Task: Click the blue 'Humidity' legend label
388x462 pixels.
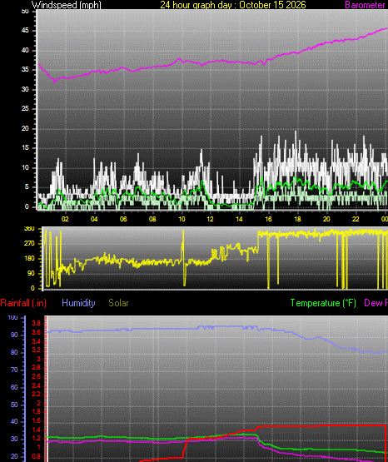Action: tap(78, 303)
